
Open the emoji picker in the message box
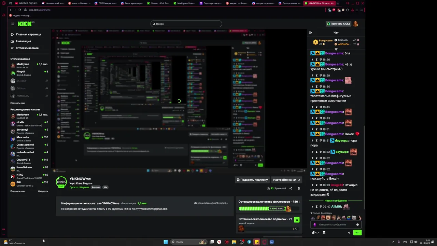click(357, 224)
